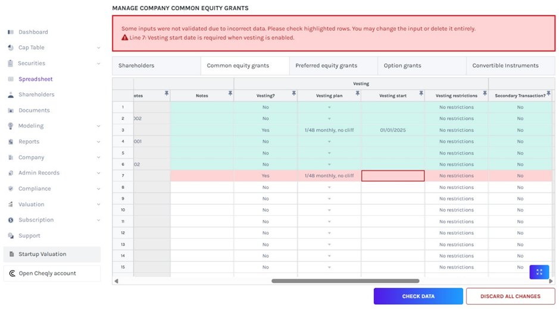Click the Shareholders person icon in sidebar

11,94
